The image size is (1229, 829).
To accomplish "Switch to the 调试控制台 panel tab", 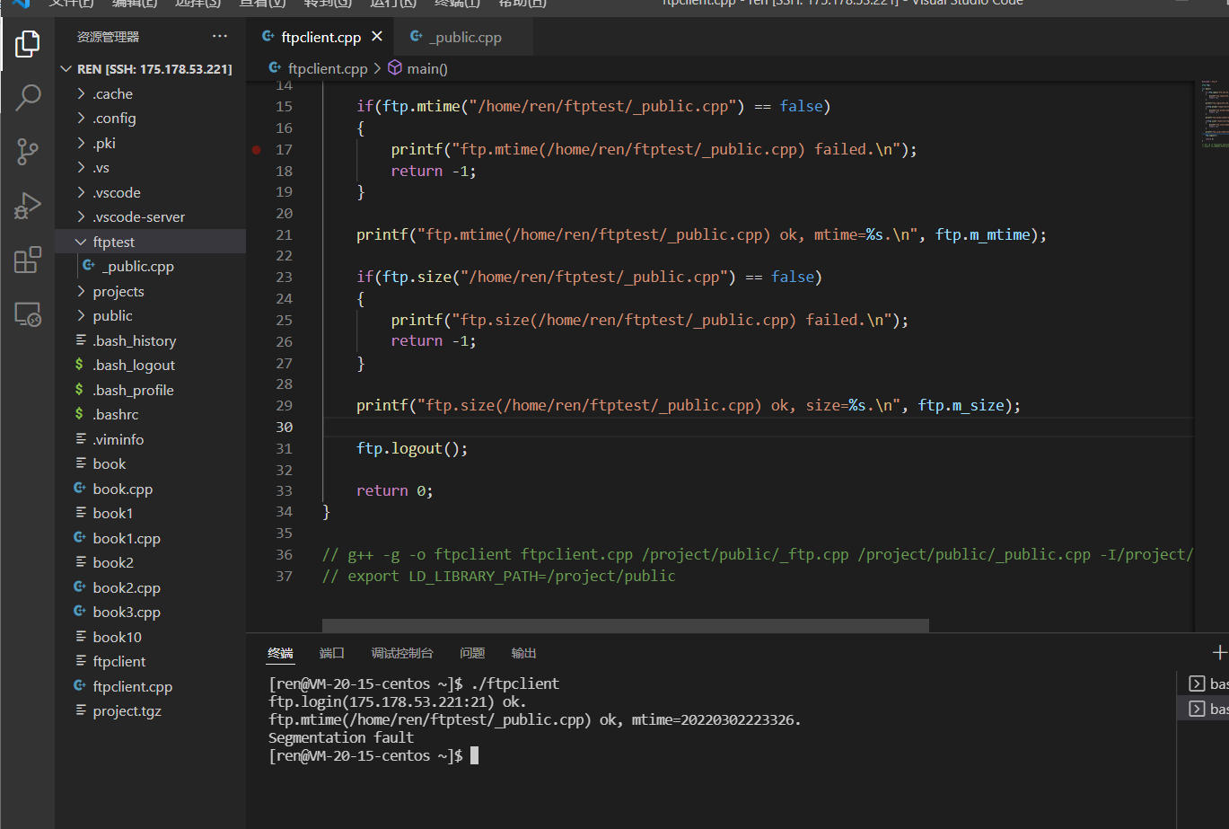I will pyautogui.click(x=402, y=653).
